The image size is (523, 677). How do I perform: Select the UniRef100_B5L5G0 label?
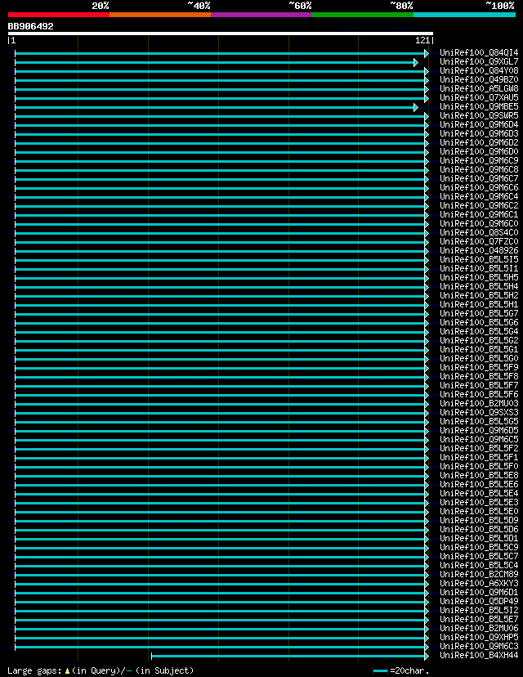(x=479, y=358)
